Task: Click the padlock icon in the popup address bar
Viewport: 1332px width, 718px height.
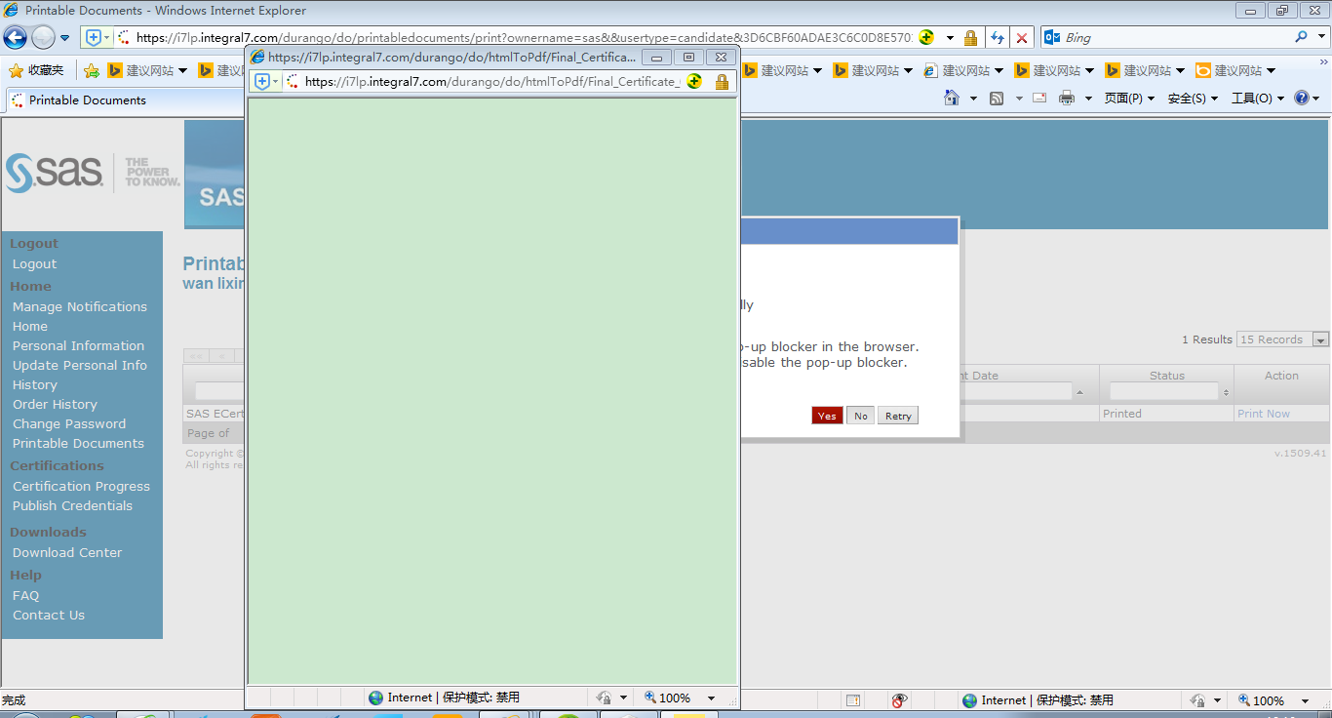Action: (x=722, y=81)
